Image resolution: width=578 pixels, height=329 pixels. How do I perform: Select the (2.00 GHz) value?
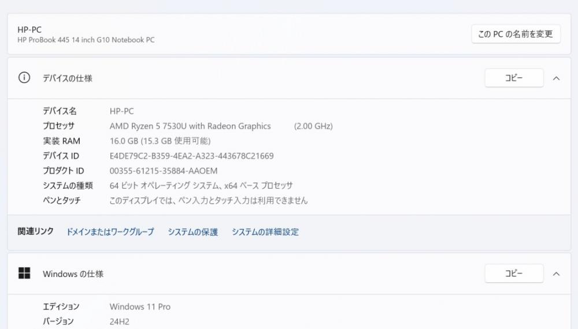(x=313, y=126)
